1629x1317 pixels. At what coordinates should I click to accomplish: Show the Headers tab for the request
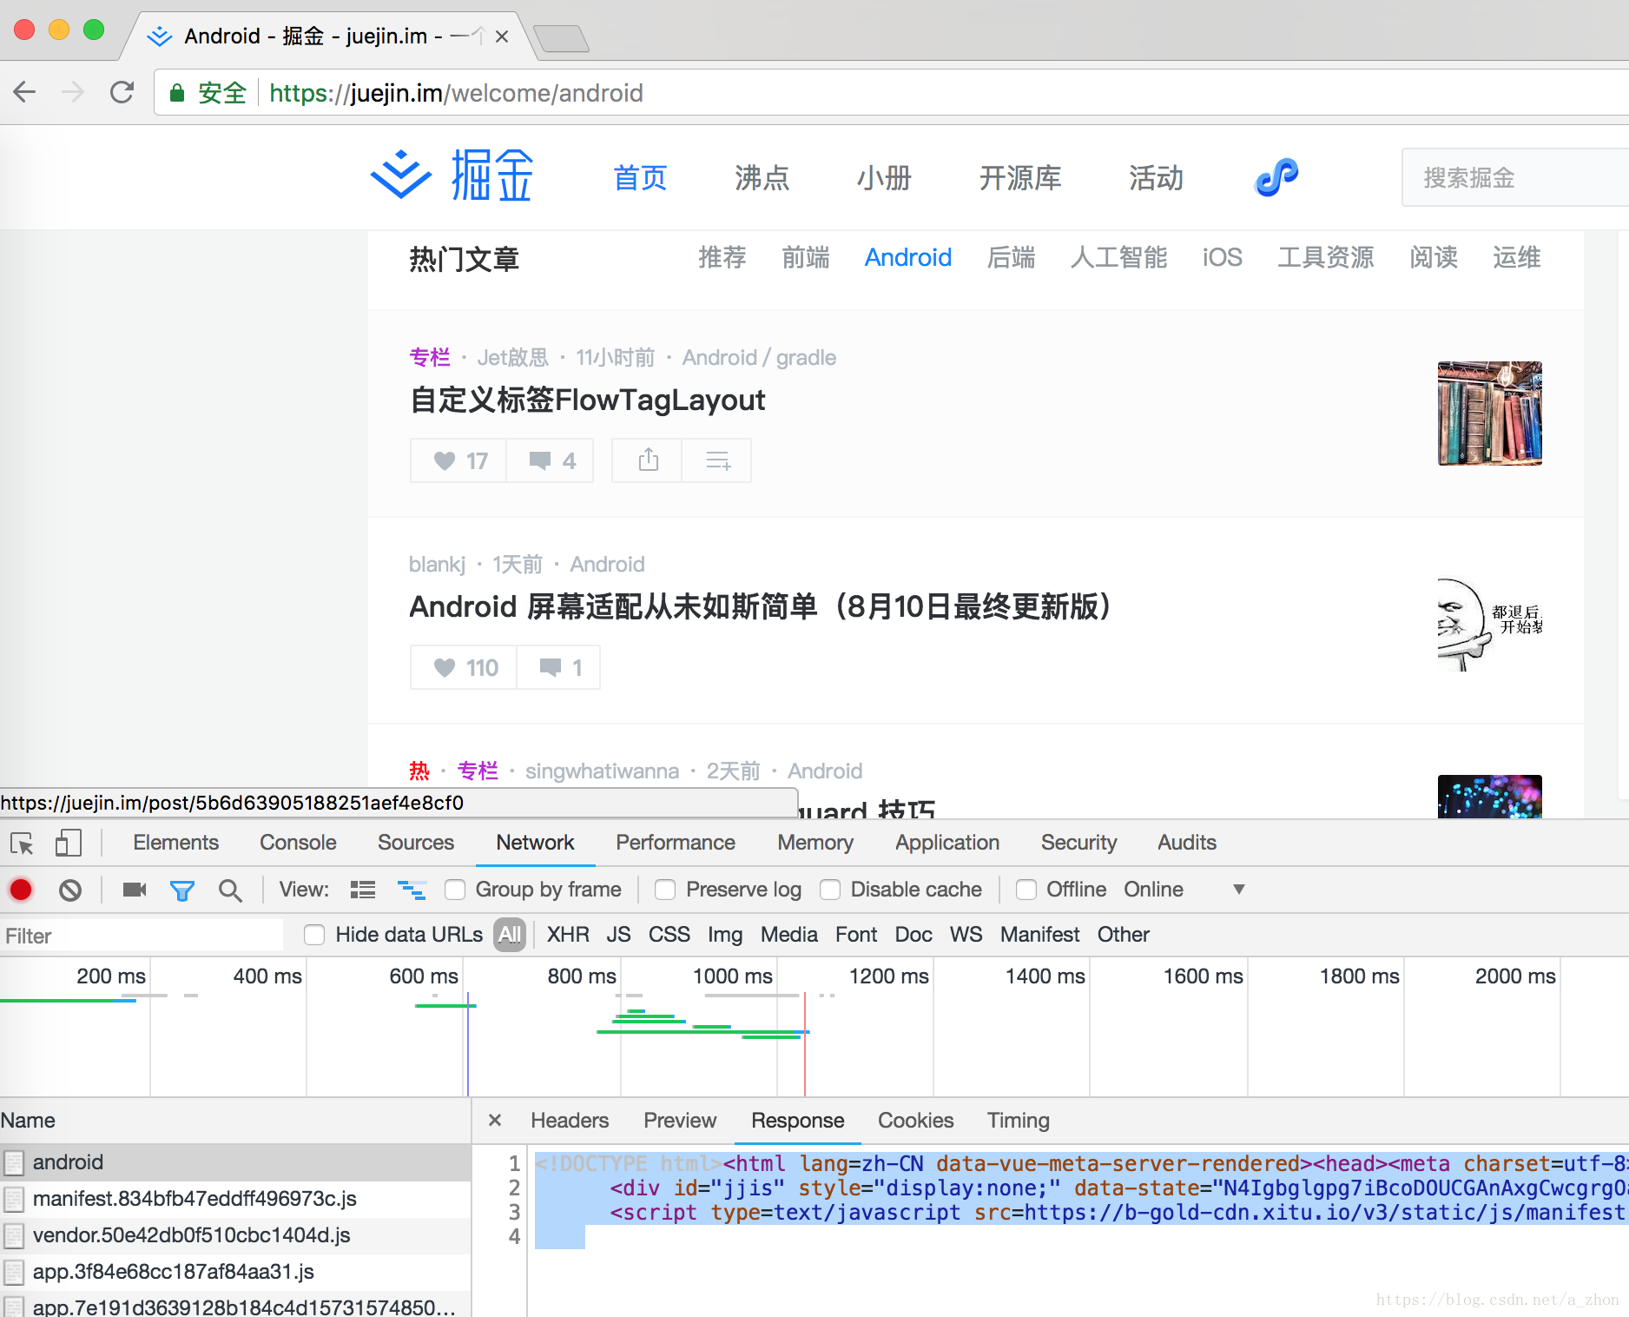(x=570, y=1121)
